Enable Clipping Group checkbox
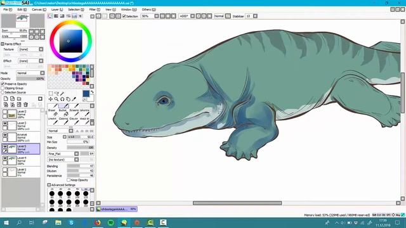 [x=3, y=88]
